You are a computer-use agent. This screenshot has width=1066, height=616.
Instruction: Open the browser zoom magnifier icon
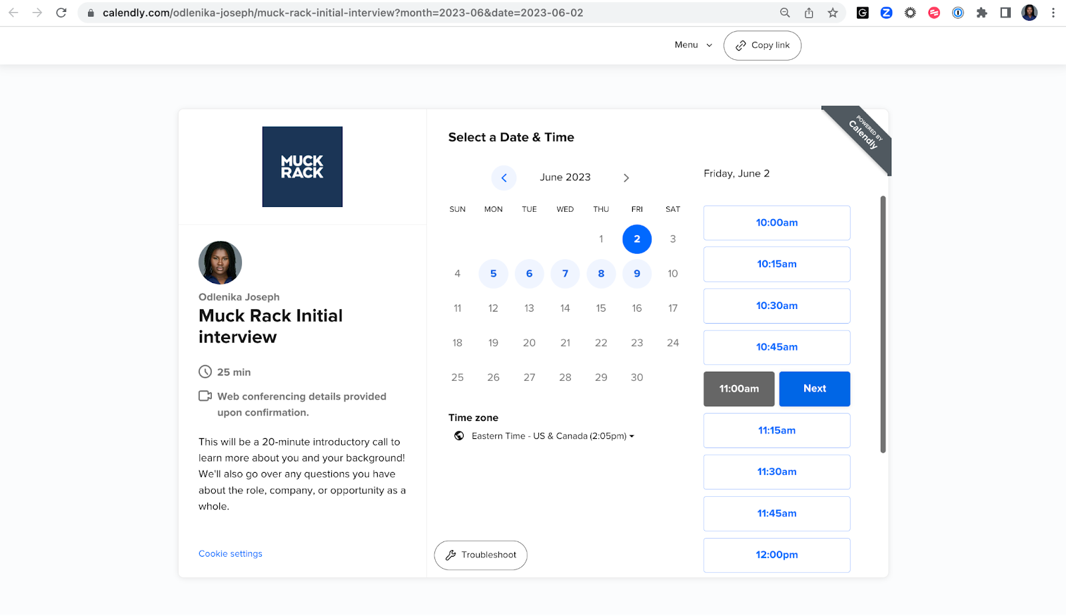point(785,13)
